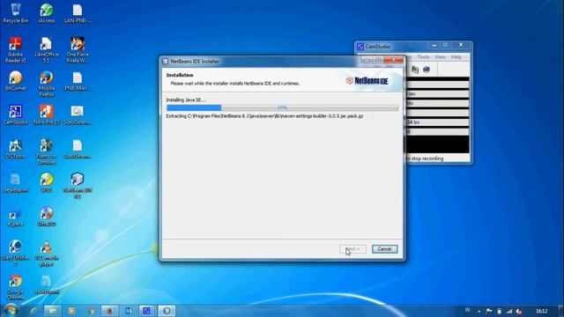Launch Nitro Pro 10 shortcut
Viewport: 564px width, 317px height.
click(x=47, y=114)
